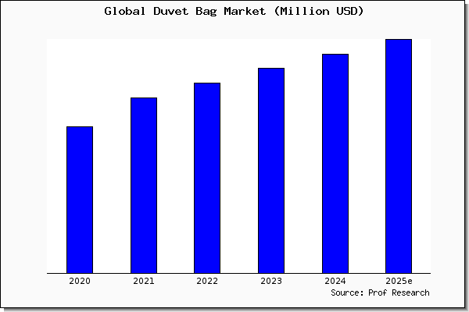Click empty plot area above the 2020 bar

pos(80,78)
